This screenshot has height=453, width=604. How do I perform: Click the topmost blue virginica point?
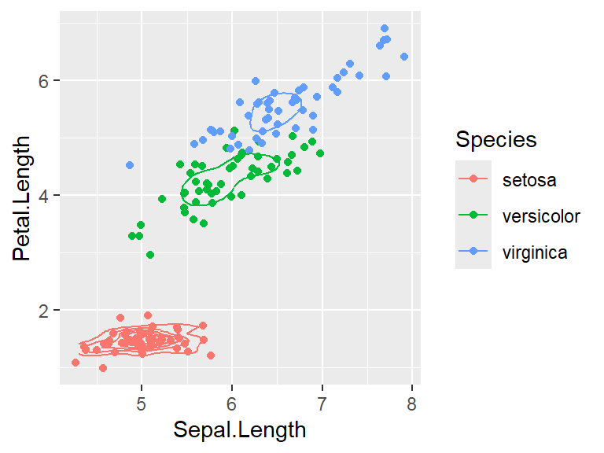[x=385, y=28]
